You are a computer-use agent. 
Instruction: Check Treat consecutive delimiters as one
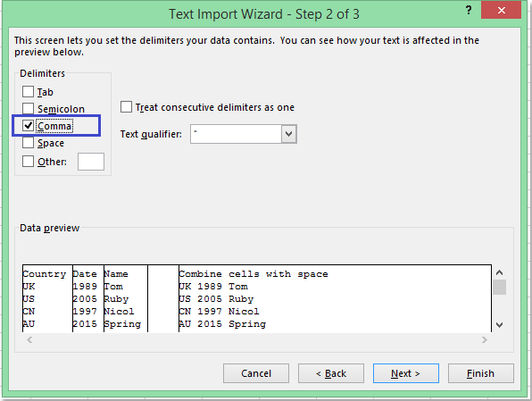(x=126, y=107)
